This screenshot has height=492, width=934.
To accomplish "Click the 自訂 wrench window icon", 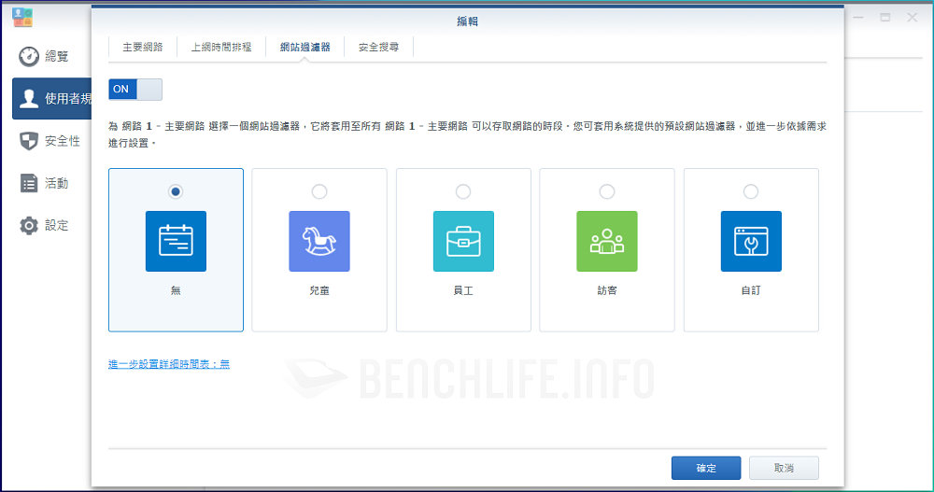I will coord(751,241).
